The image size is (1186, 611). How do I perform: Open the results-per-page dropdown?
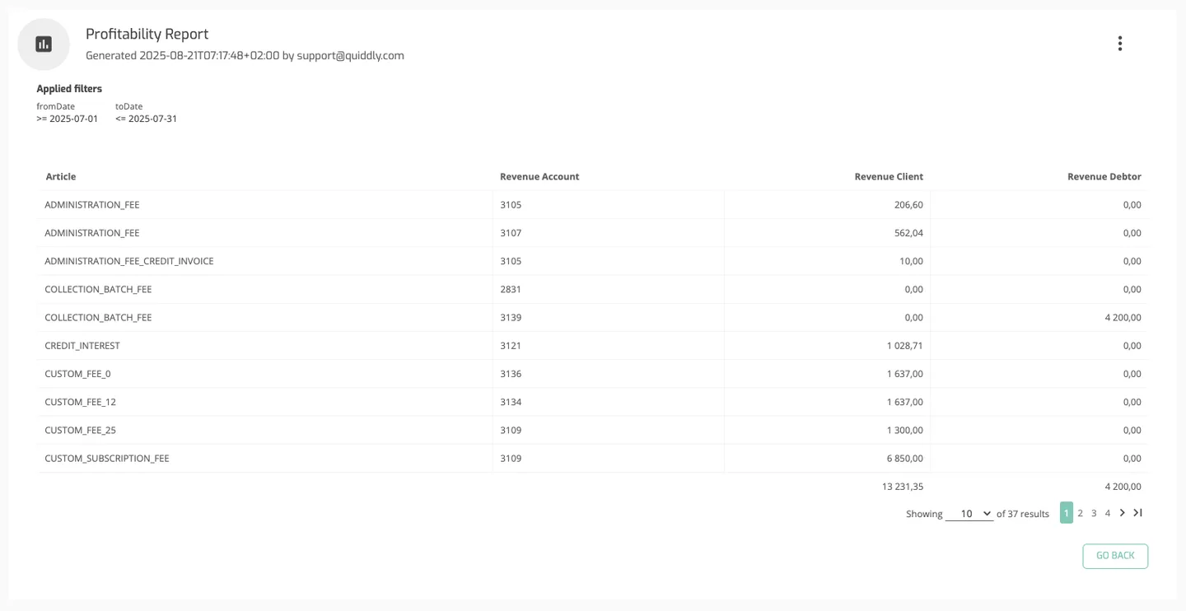pyautogui.click(x=969, y=514)
